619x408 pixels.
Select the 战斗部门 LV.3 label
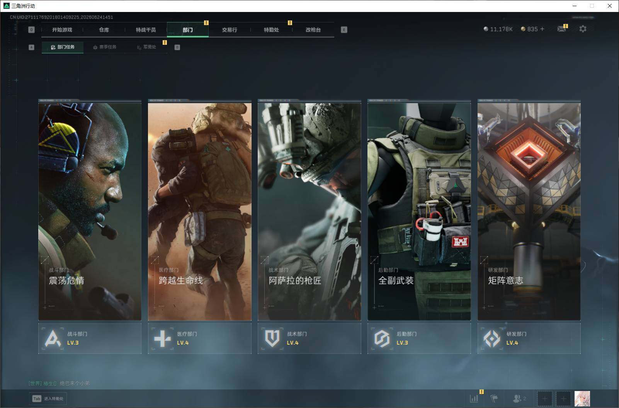click(77, 338)
